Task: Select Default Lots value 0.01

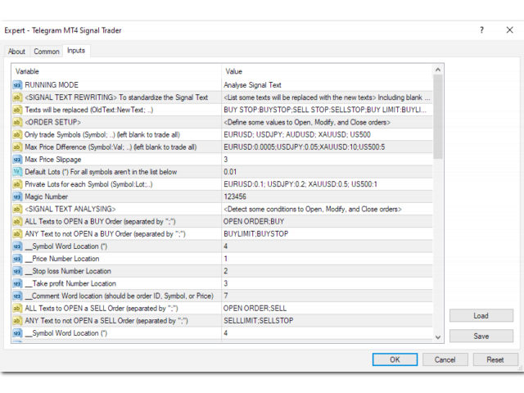Action: click(x=230, y=172)
